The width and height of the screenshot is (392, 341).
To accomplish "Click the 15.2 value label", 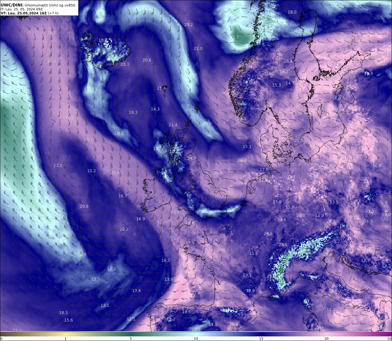I will (x=92, y=171).
